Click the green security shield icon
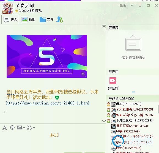Screen dimensions: 159x153 pyautogui.click(x=57, y=98)
